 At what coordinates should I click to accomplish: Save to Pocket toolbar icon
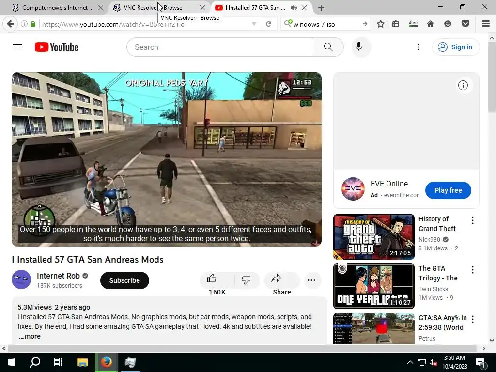[465, 24]
